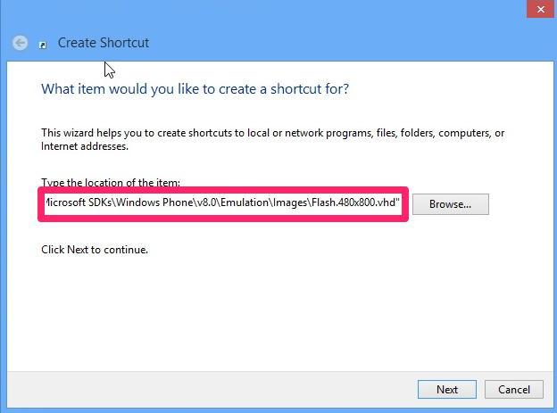
Task: Cancel the shortcut wizard
Action: click(513, 389)
